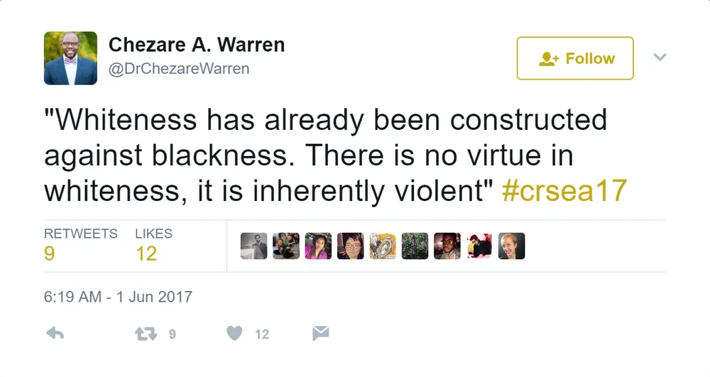Open second liker avatar with group photo
This screenshot has width=710, height=377.
point(286,246)
